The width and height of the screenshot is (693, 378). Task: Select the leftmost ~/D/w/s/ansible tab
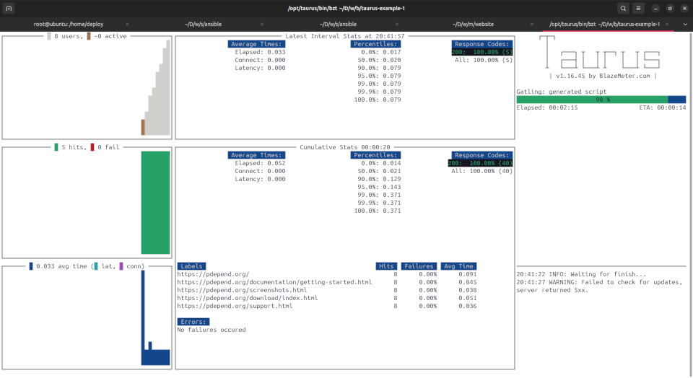[x=202, y=24]
